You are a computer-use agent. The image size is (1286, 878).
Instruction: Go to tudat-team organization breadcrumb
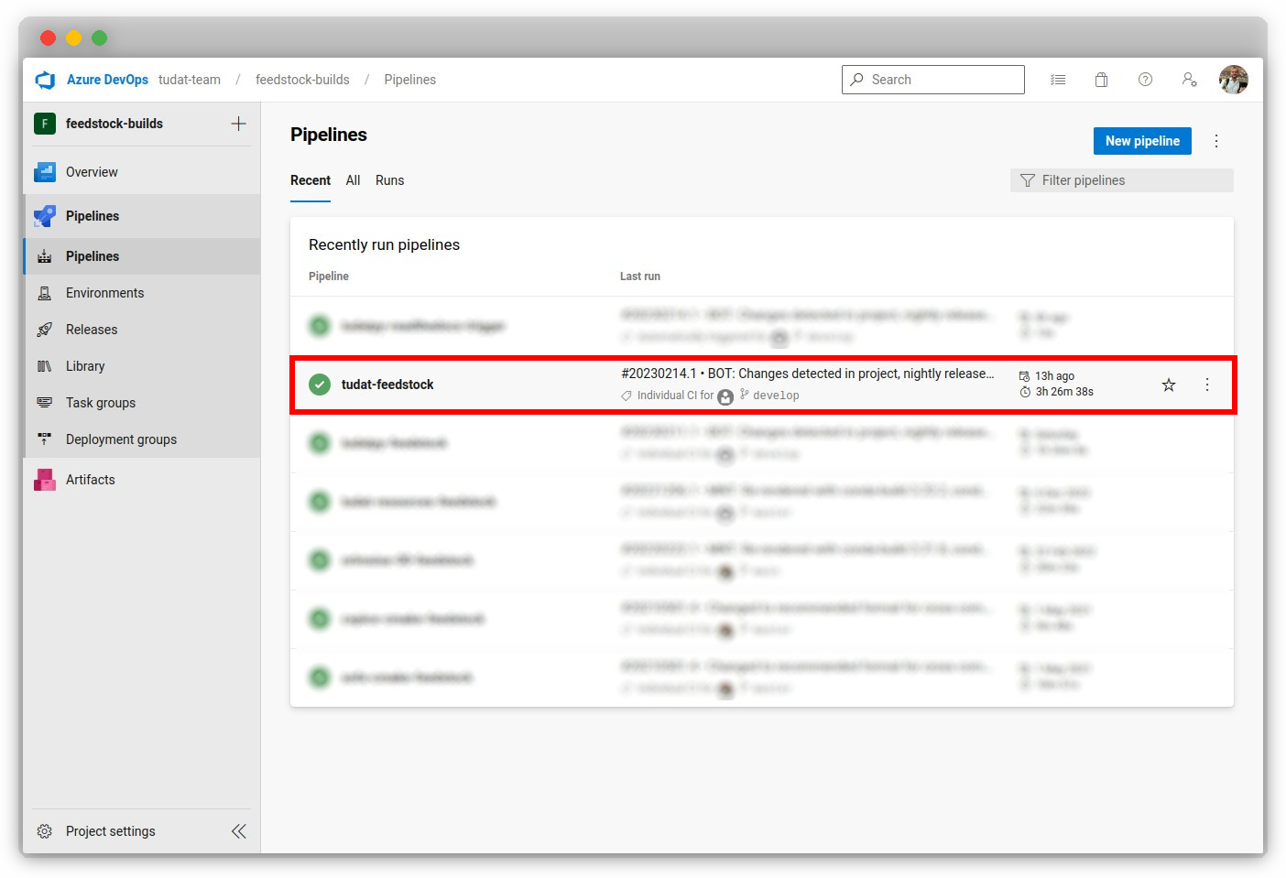coord(190,80)
